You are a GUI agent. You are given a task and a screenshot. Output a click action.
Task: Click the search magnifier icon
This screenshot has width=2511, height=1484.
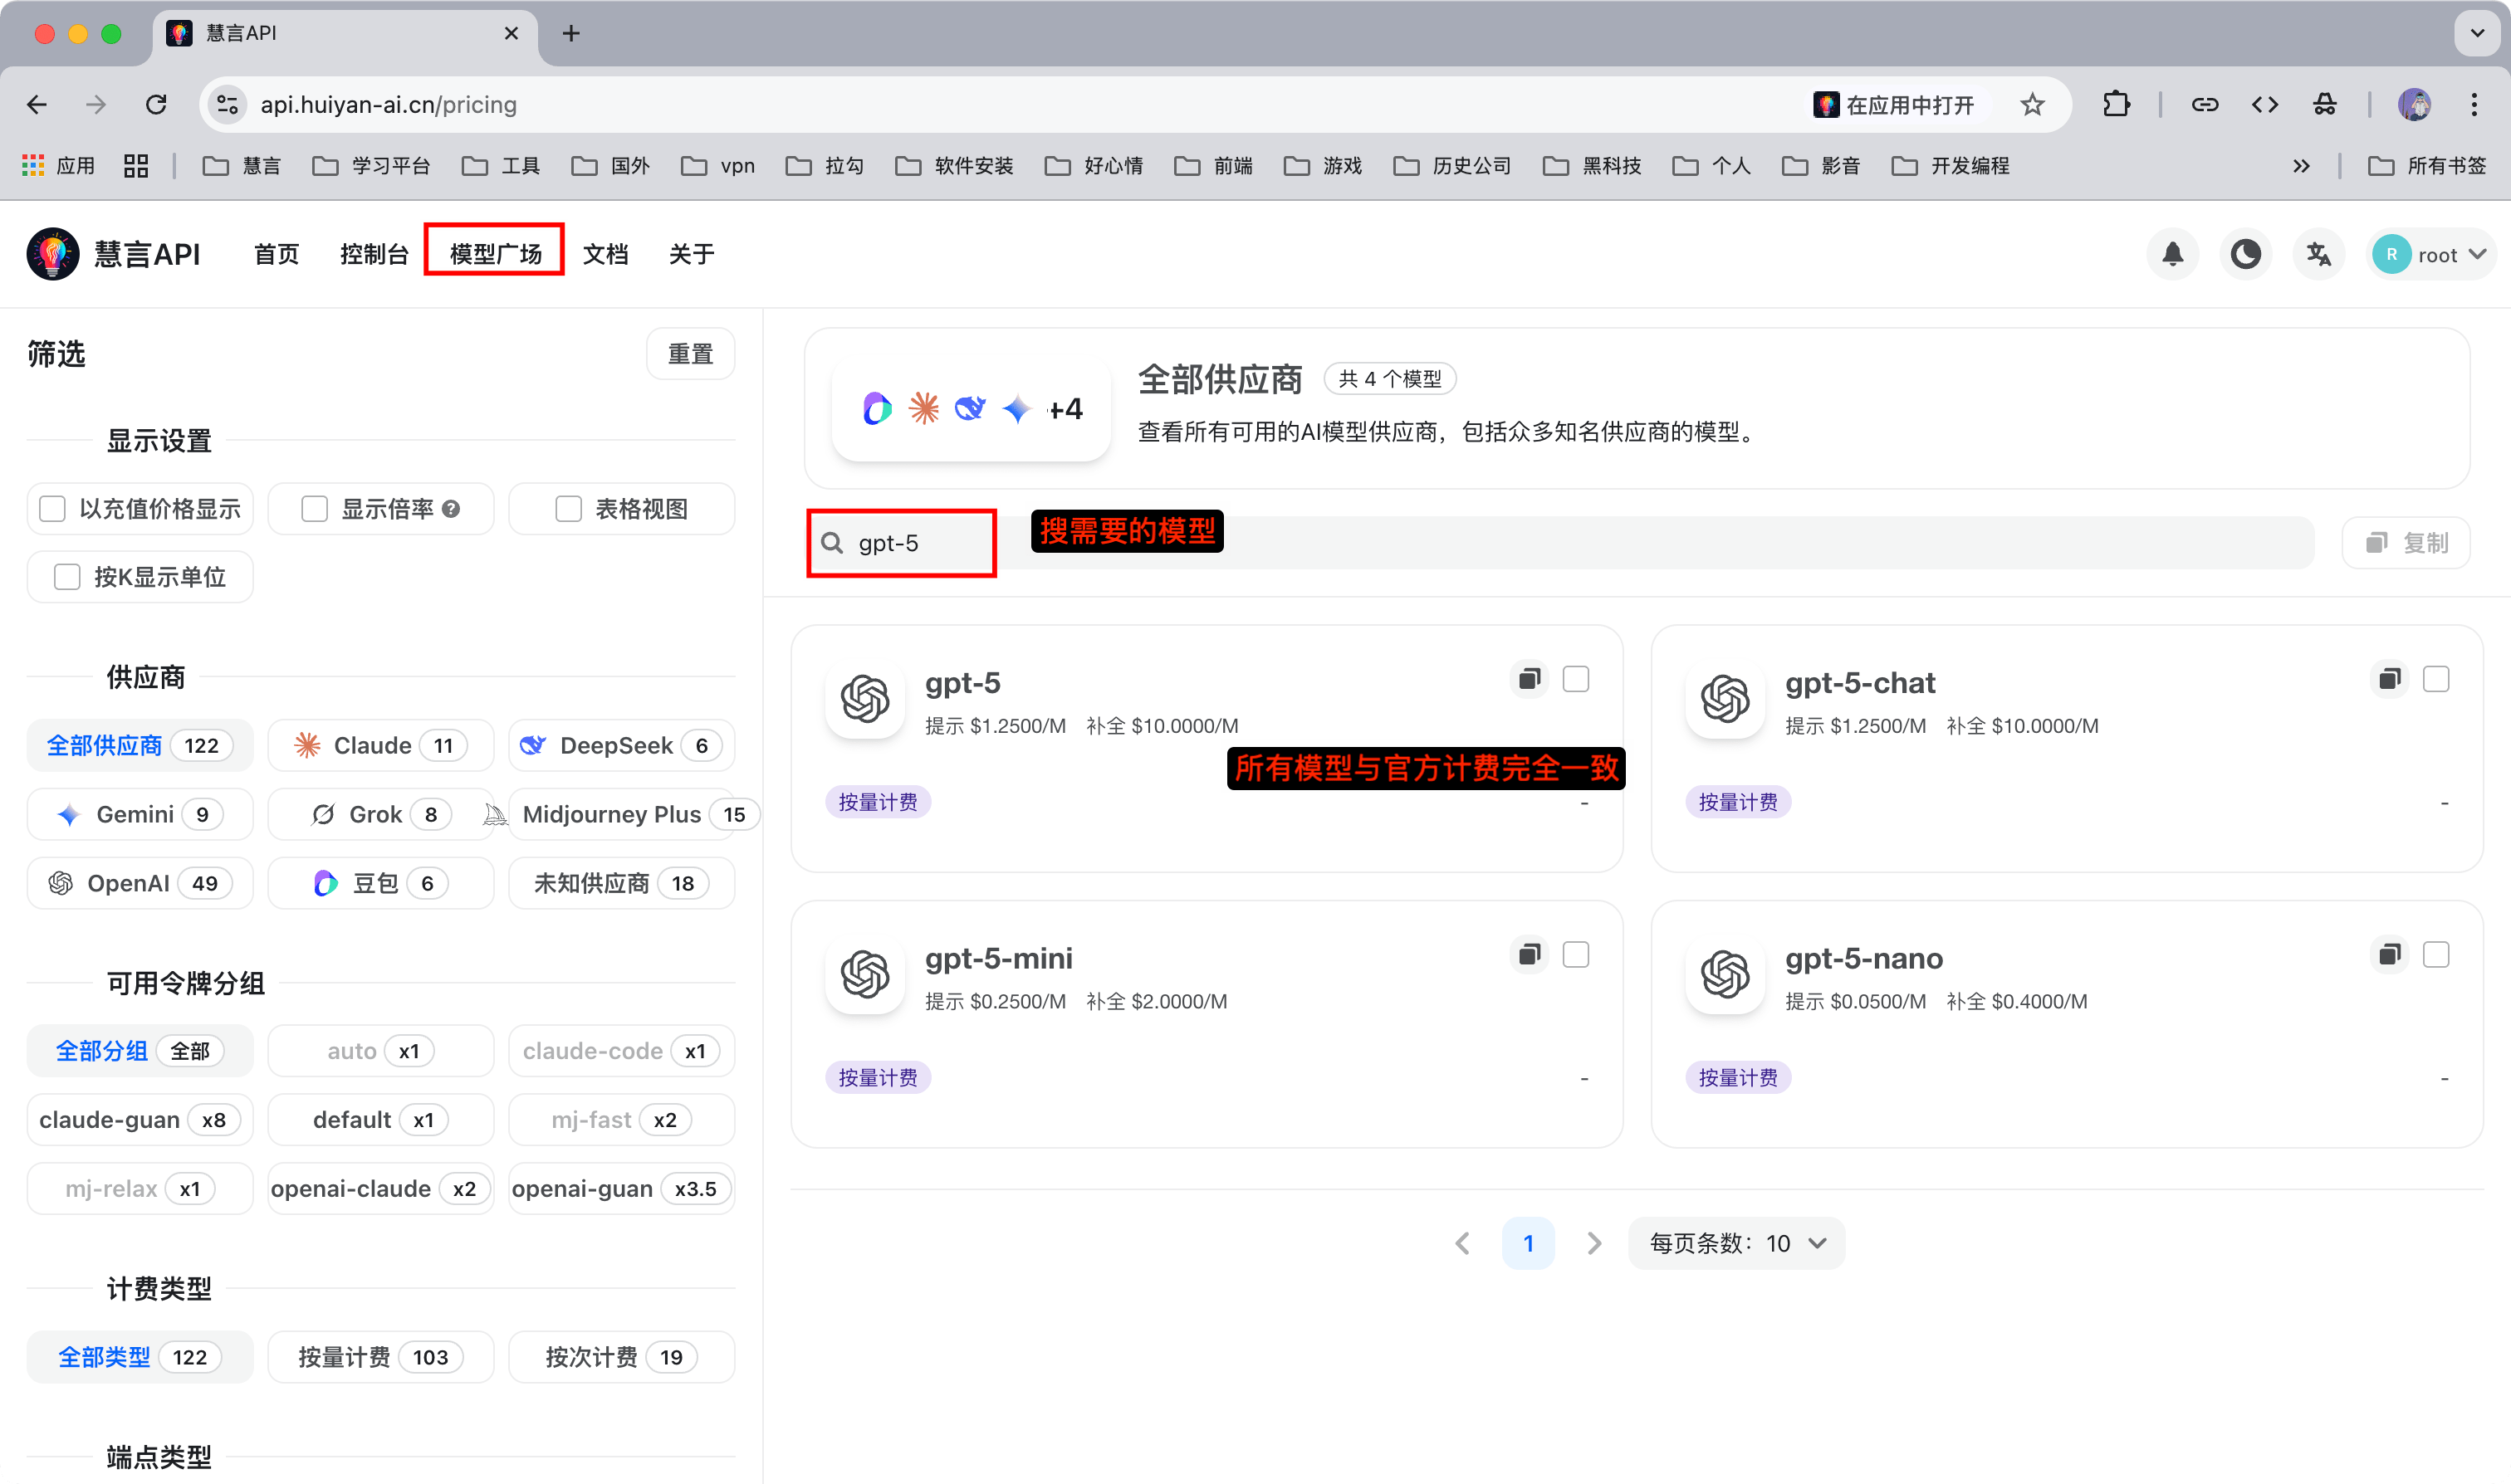(x=832, y=543)
